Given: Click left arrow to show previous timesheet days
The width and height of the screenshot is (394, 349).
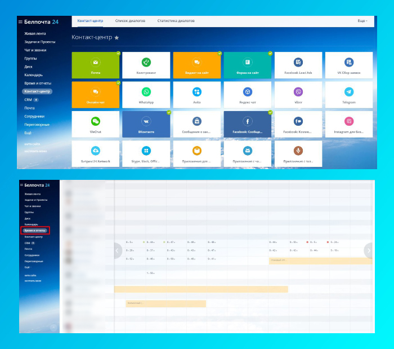Looking at the screenshot, I should coord(117,251).
